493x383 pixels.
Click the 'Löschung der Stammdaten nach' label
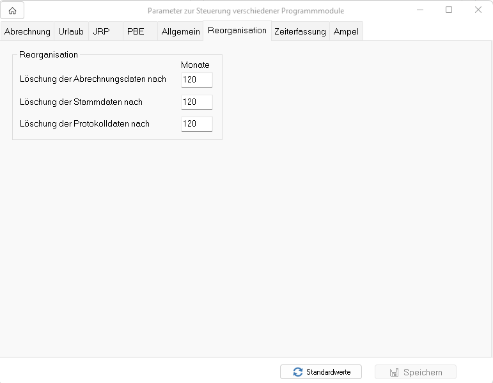click(x=81, y=102)
